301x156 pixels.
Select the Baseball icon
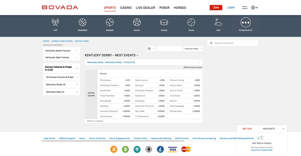pos(110,22)
